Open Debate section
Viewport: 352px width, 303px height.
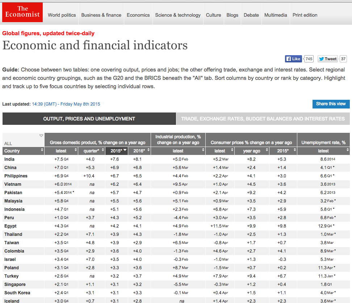click(x=251, y=15)
